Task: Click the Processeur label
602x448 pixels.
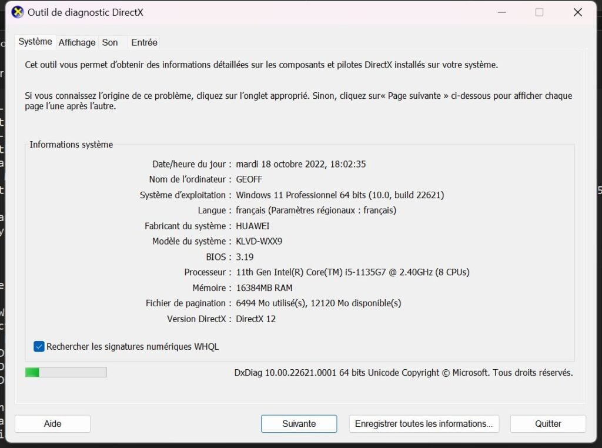Action: pos(208,272)
